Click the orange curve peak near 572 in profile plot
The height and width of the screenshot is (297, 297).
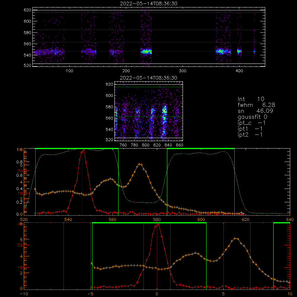tap(140, 164)
